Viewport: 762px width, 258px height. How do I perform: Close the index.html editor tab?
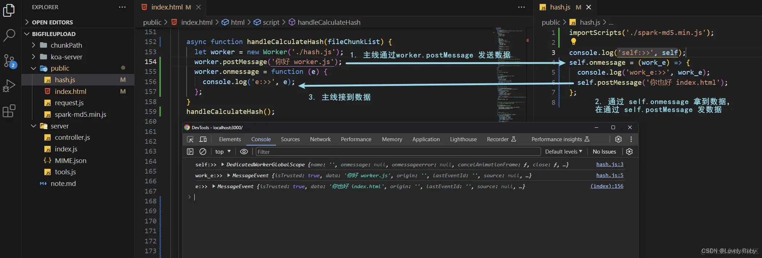[x=198, y=7]
